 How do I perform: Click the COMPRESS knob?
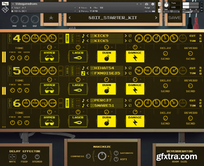(88, 156)
